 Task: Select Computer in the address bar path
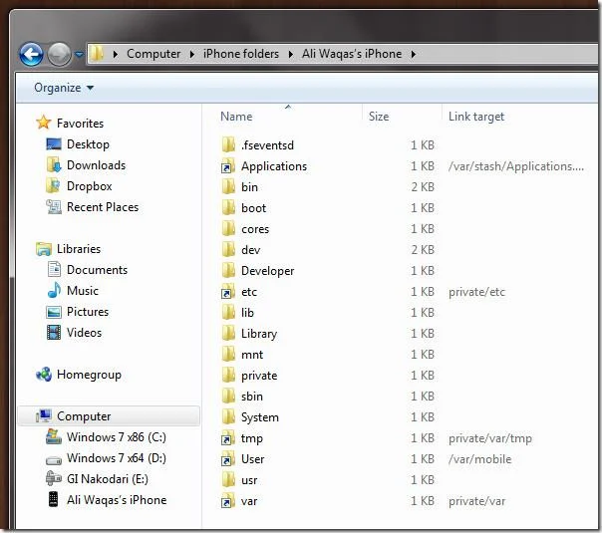click(153, 54)
